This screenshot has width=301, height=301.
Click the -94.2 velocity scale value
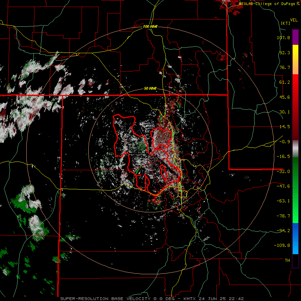click(283, 231)
